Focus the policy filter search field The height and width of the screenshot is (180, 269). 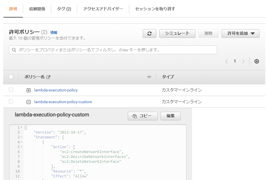113,50
